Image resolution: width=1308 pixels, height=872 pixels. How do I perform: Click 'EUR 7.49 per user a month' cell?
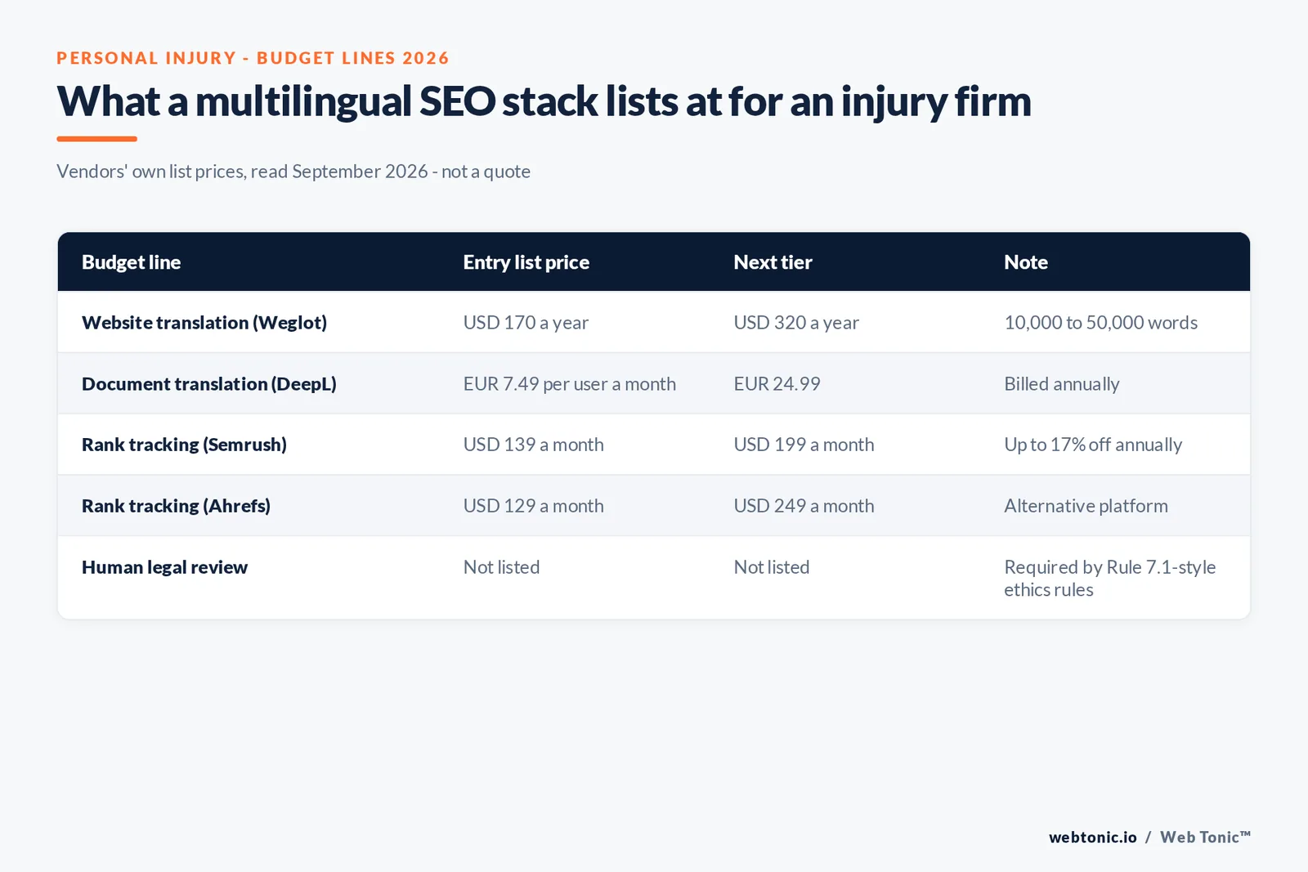(x=570, y=384)
